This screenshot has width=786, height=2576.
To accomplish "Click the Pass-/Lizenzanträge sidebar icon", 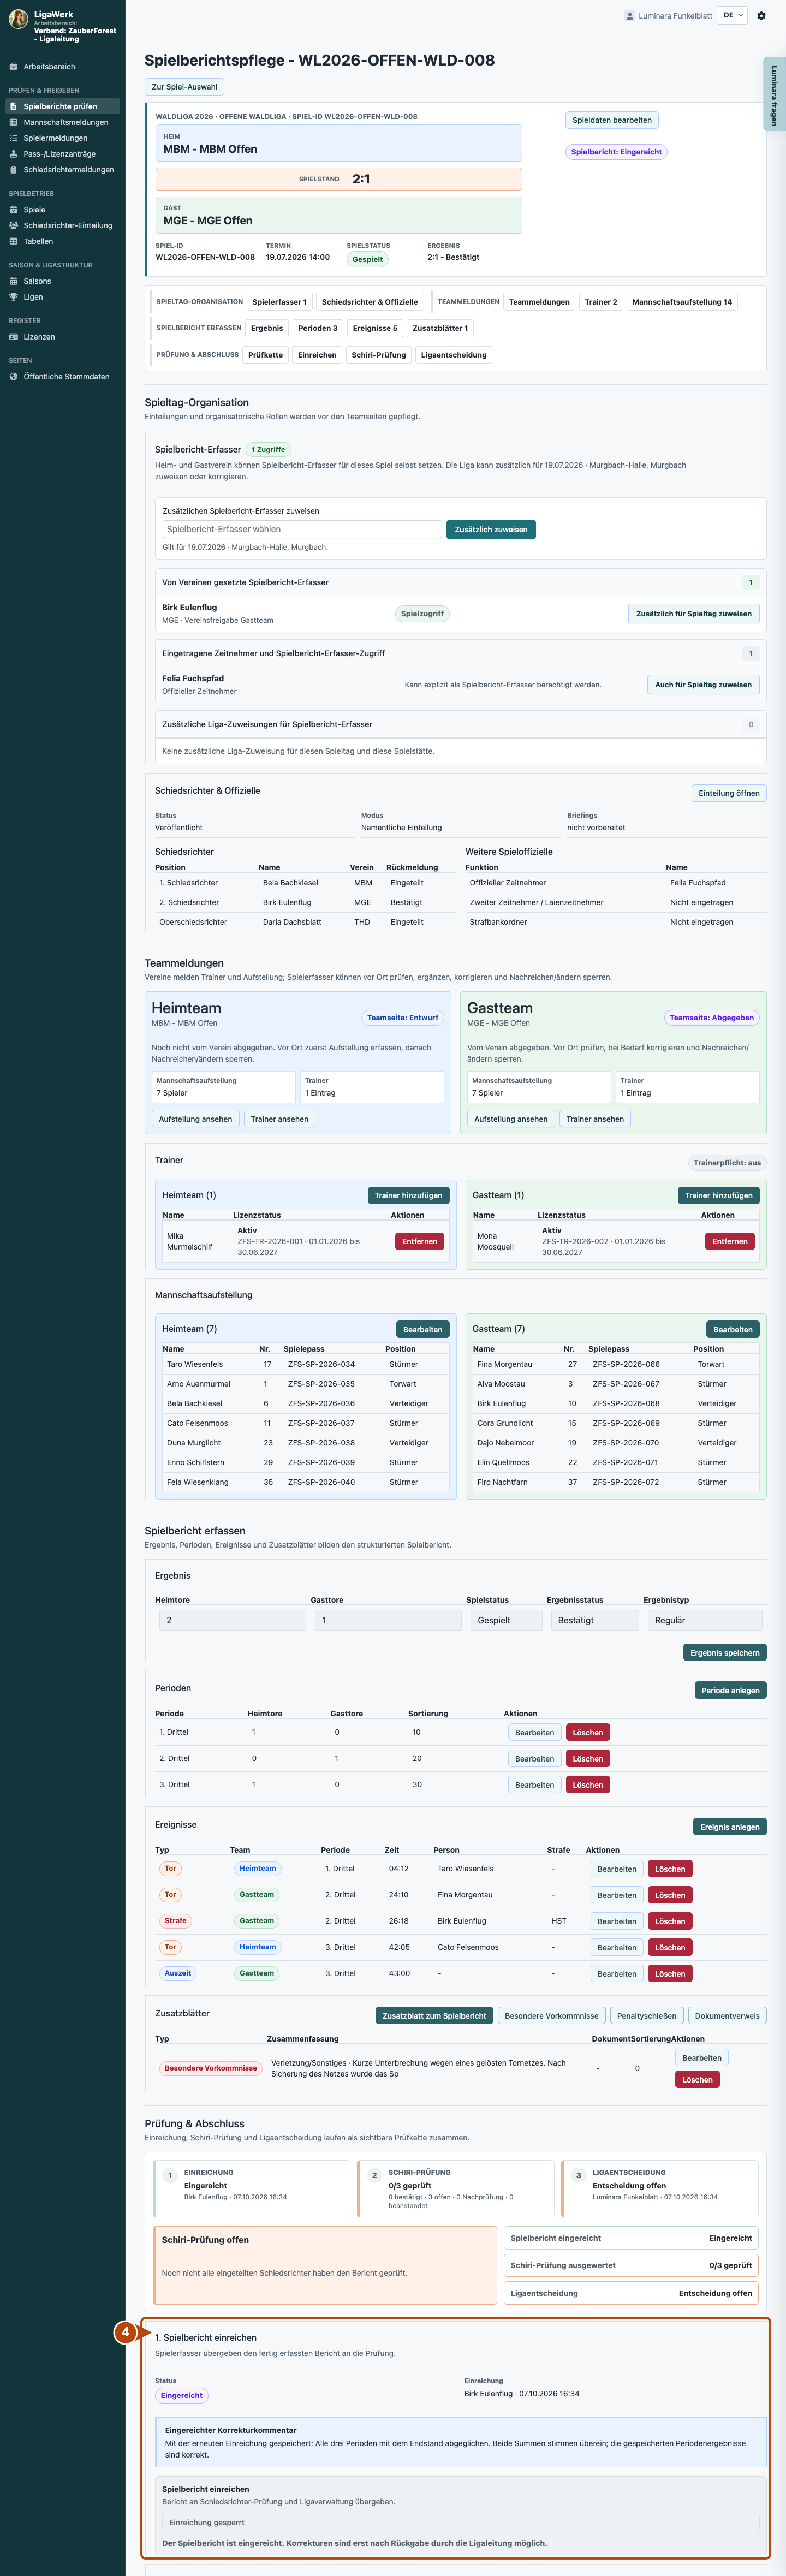I will point(14,154).
